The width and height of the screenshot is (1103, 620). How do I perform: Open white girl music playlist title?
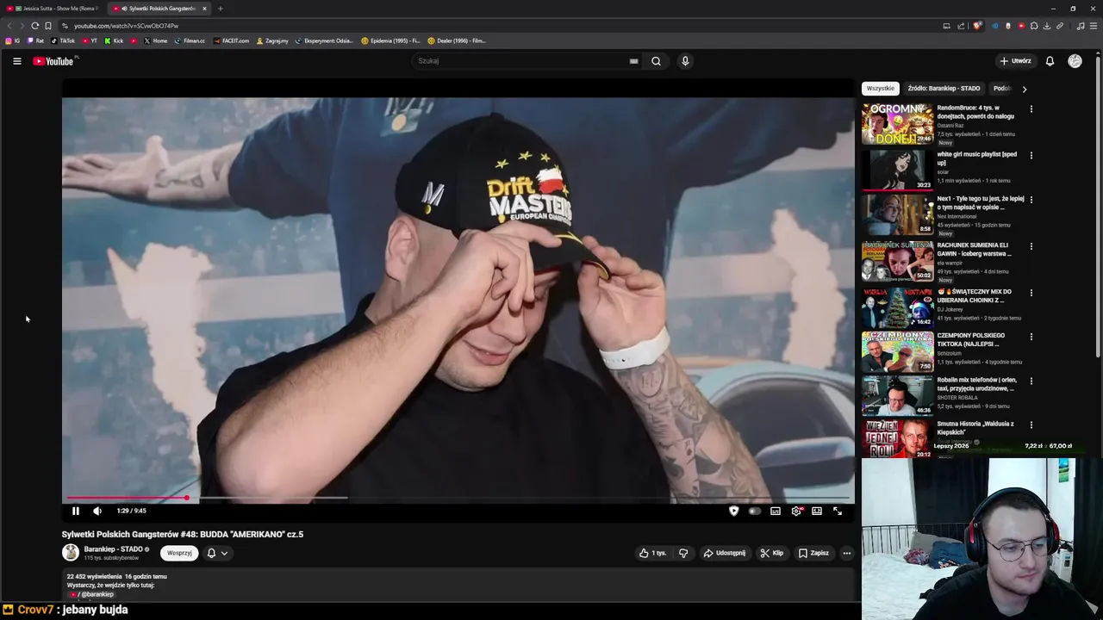coord(977,158)
